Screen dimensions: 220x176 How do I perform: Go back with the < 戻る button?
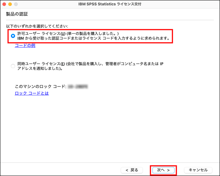132,170
